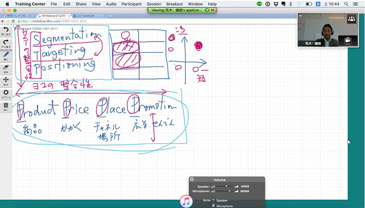Collapse video panel with top-left arrow
This screenshot has width=365, height=208.
click(x=301, y=16)
